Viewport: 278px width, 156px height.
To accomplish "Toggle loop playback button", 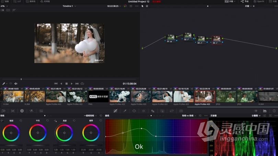I will 82,84.
